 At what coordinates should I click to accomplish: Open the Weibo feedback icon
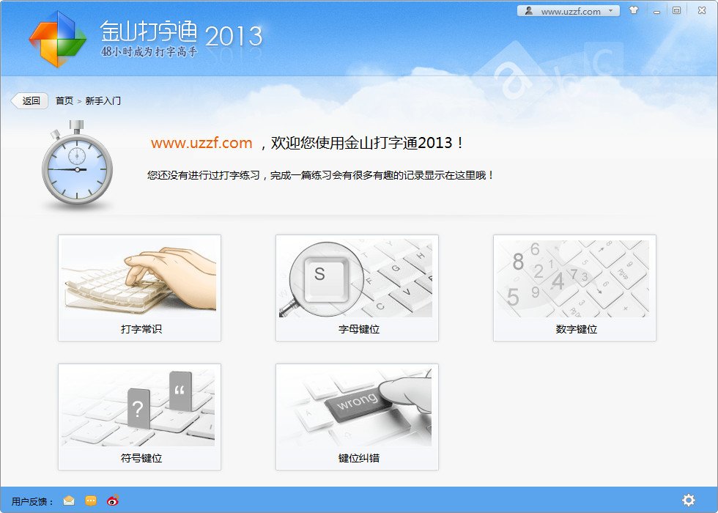tap(113, 500)
